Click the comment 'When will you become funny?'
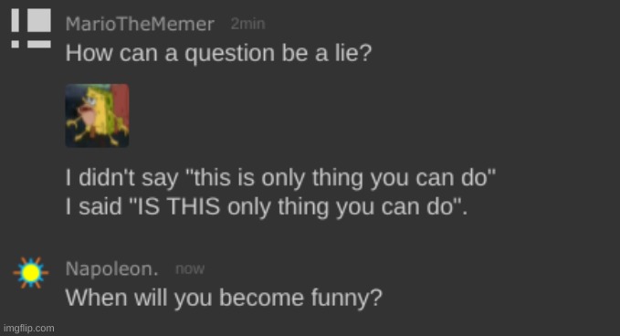This screenshot has width=620, height=336. 224,298
